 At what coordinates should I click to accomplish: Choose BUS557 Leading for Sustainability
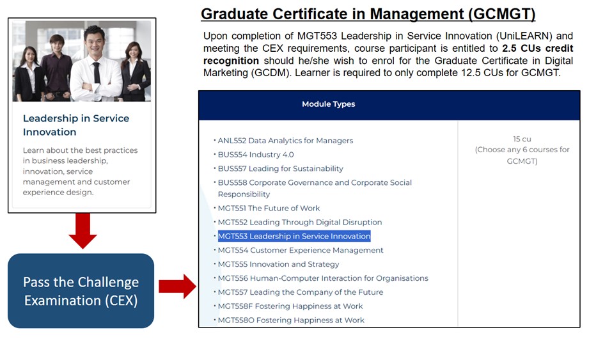click(280, 169)
